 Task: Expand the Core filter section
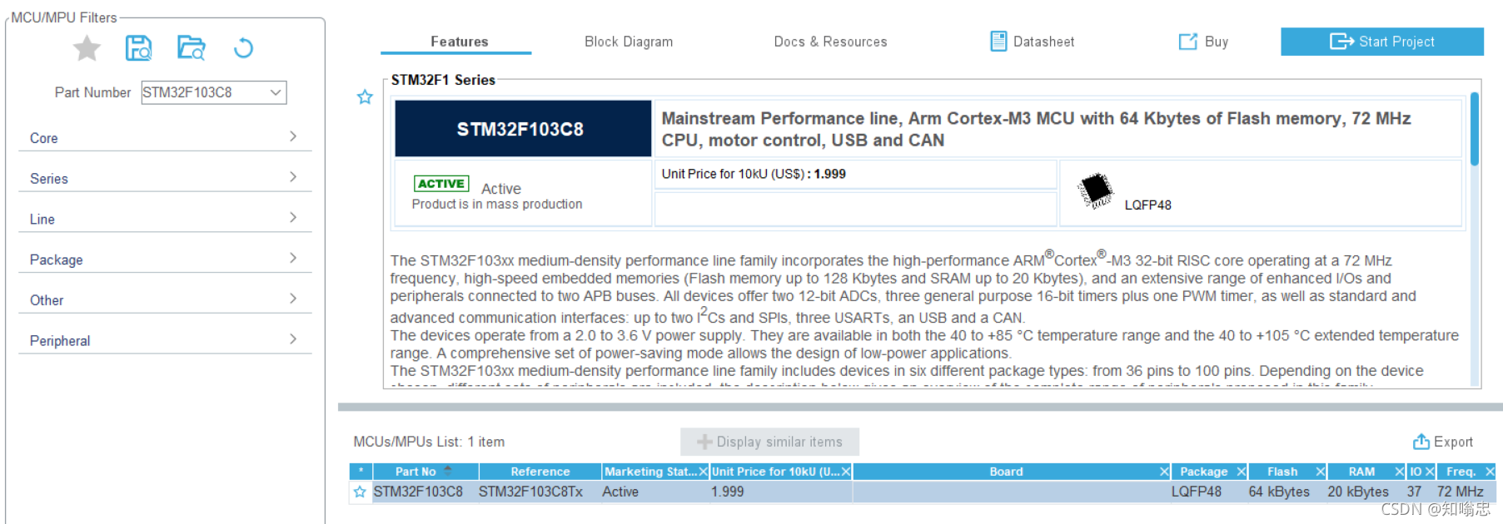coord(165,138)
